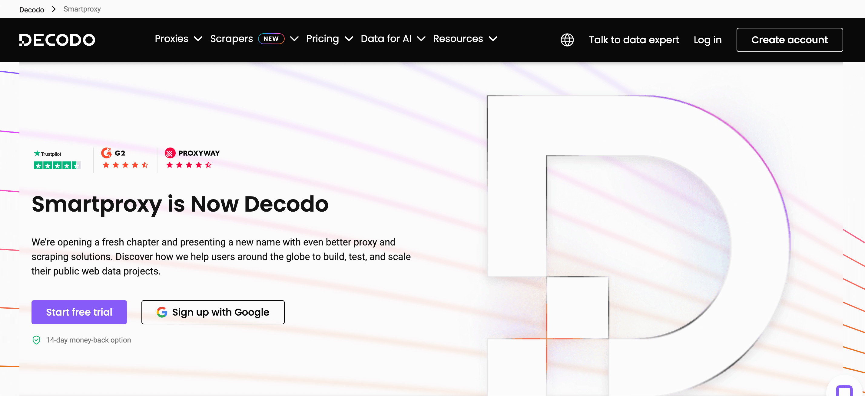
Task: Click Talk to data expert
Action: pos(634,40)
